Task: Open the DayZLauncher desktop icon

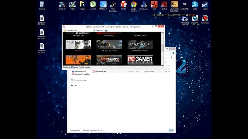Action: (x=144, y=5)
